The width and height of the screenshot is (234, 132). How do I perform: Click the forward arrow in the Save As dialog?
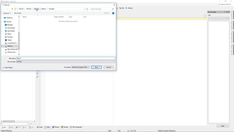click(x=7, y=9)
